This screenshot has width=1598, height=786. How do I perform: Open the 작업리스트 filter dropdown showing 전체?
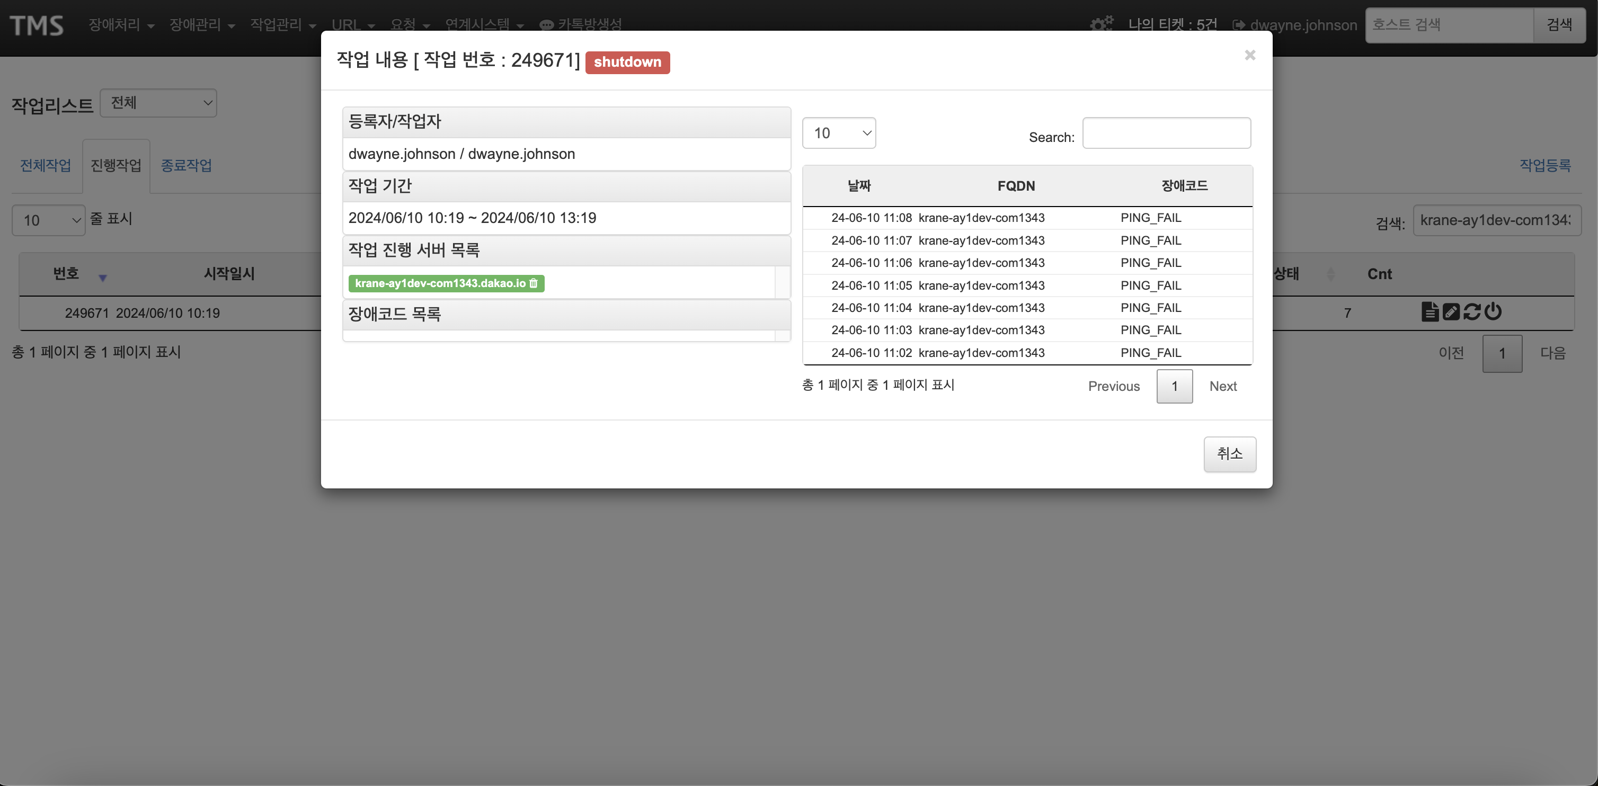158,103
